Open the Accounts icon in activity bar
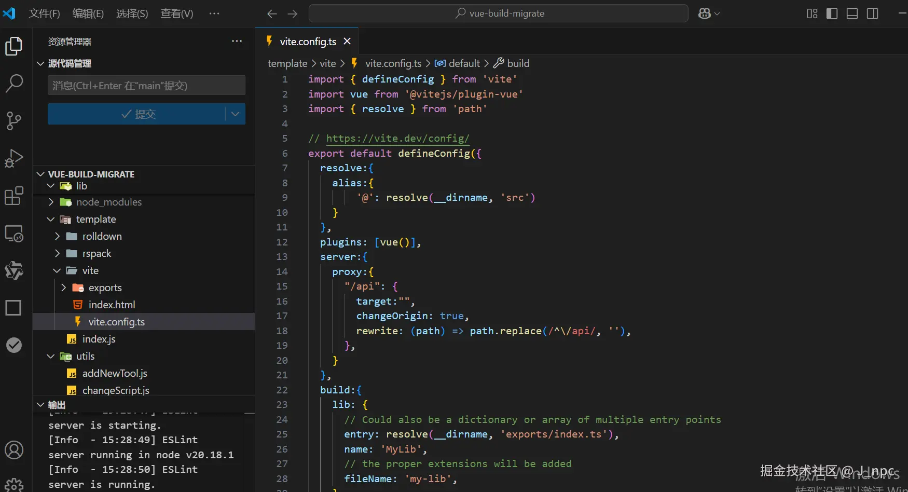 pos(14,450)
